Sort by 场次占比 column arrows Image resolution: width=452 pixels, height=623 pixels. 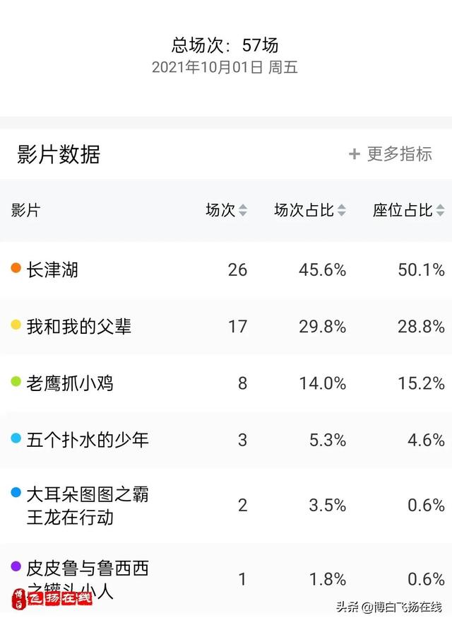pyautogui.click(x=341, y=210)
